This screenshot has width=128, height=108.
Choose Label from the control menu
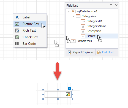pos(30,17)
